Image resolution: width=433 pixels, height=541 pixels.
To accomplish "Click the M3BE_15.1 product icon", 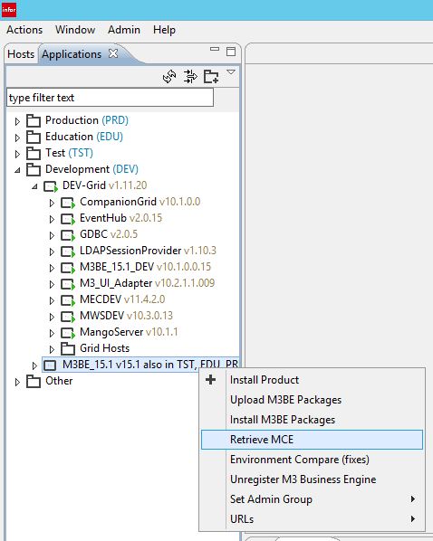I will [x=50, y=365].
